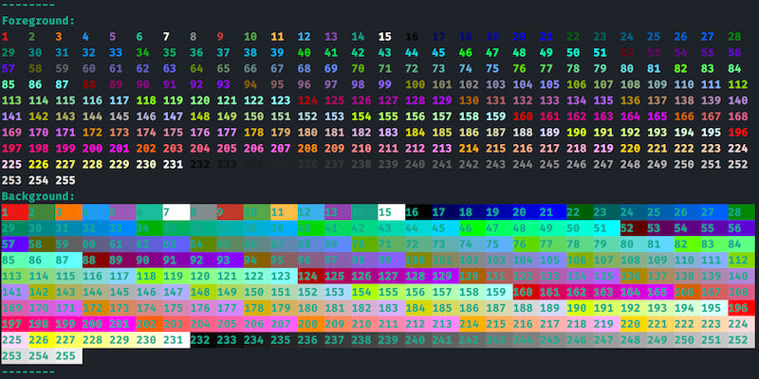Pick the orange background swatch 3

point(68,212)
